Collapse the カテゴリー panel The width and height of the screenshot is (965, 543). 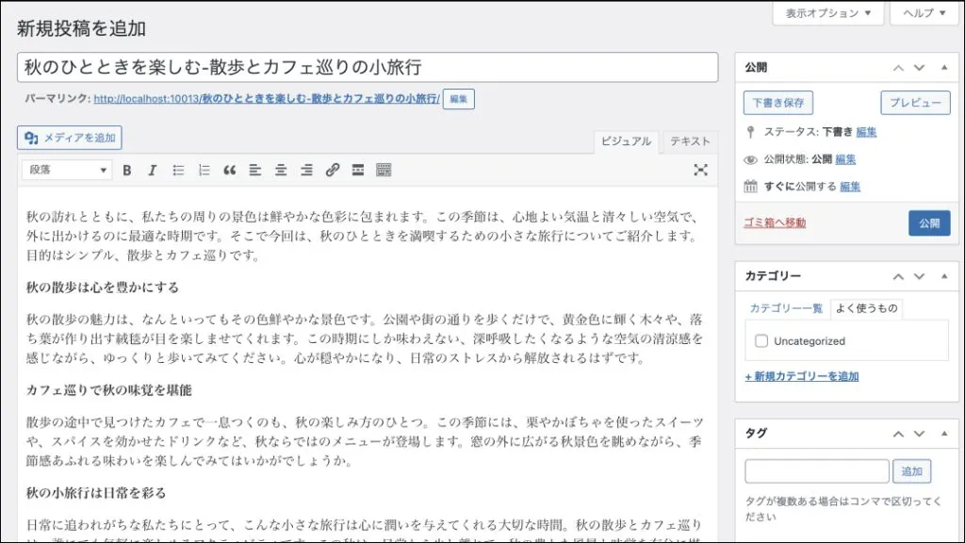(944, 276)
